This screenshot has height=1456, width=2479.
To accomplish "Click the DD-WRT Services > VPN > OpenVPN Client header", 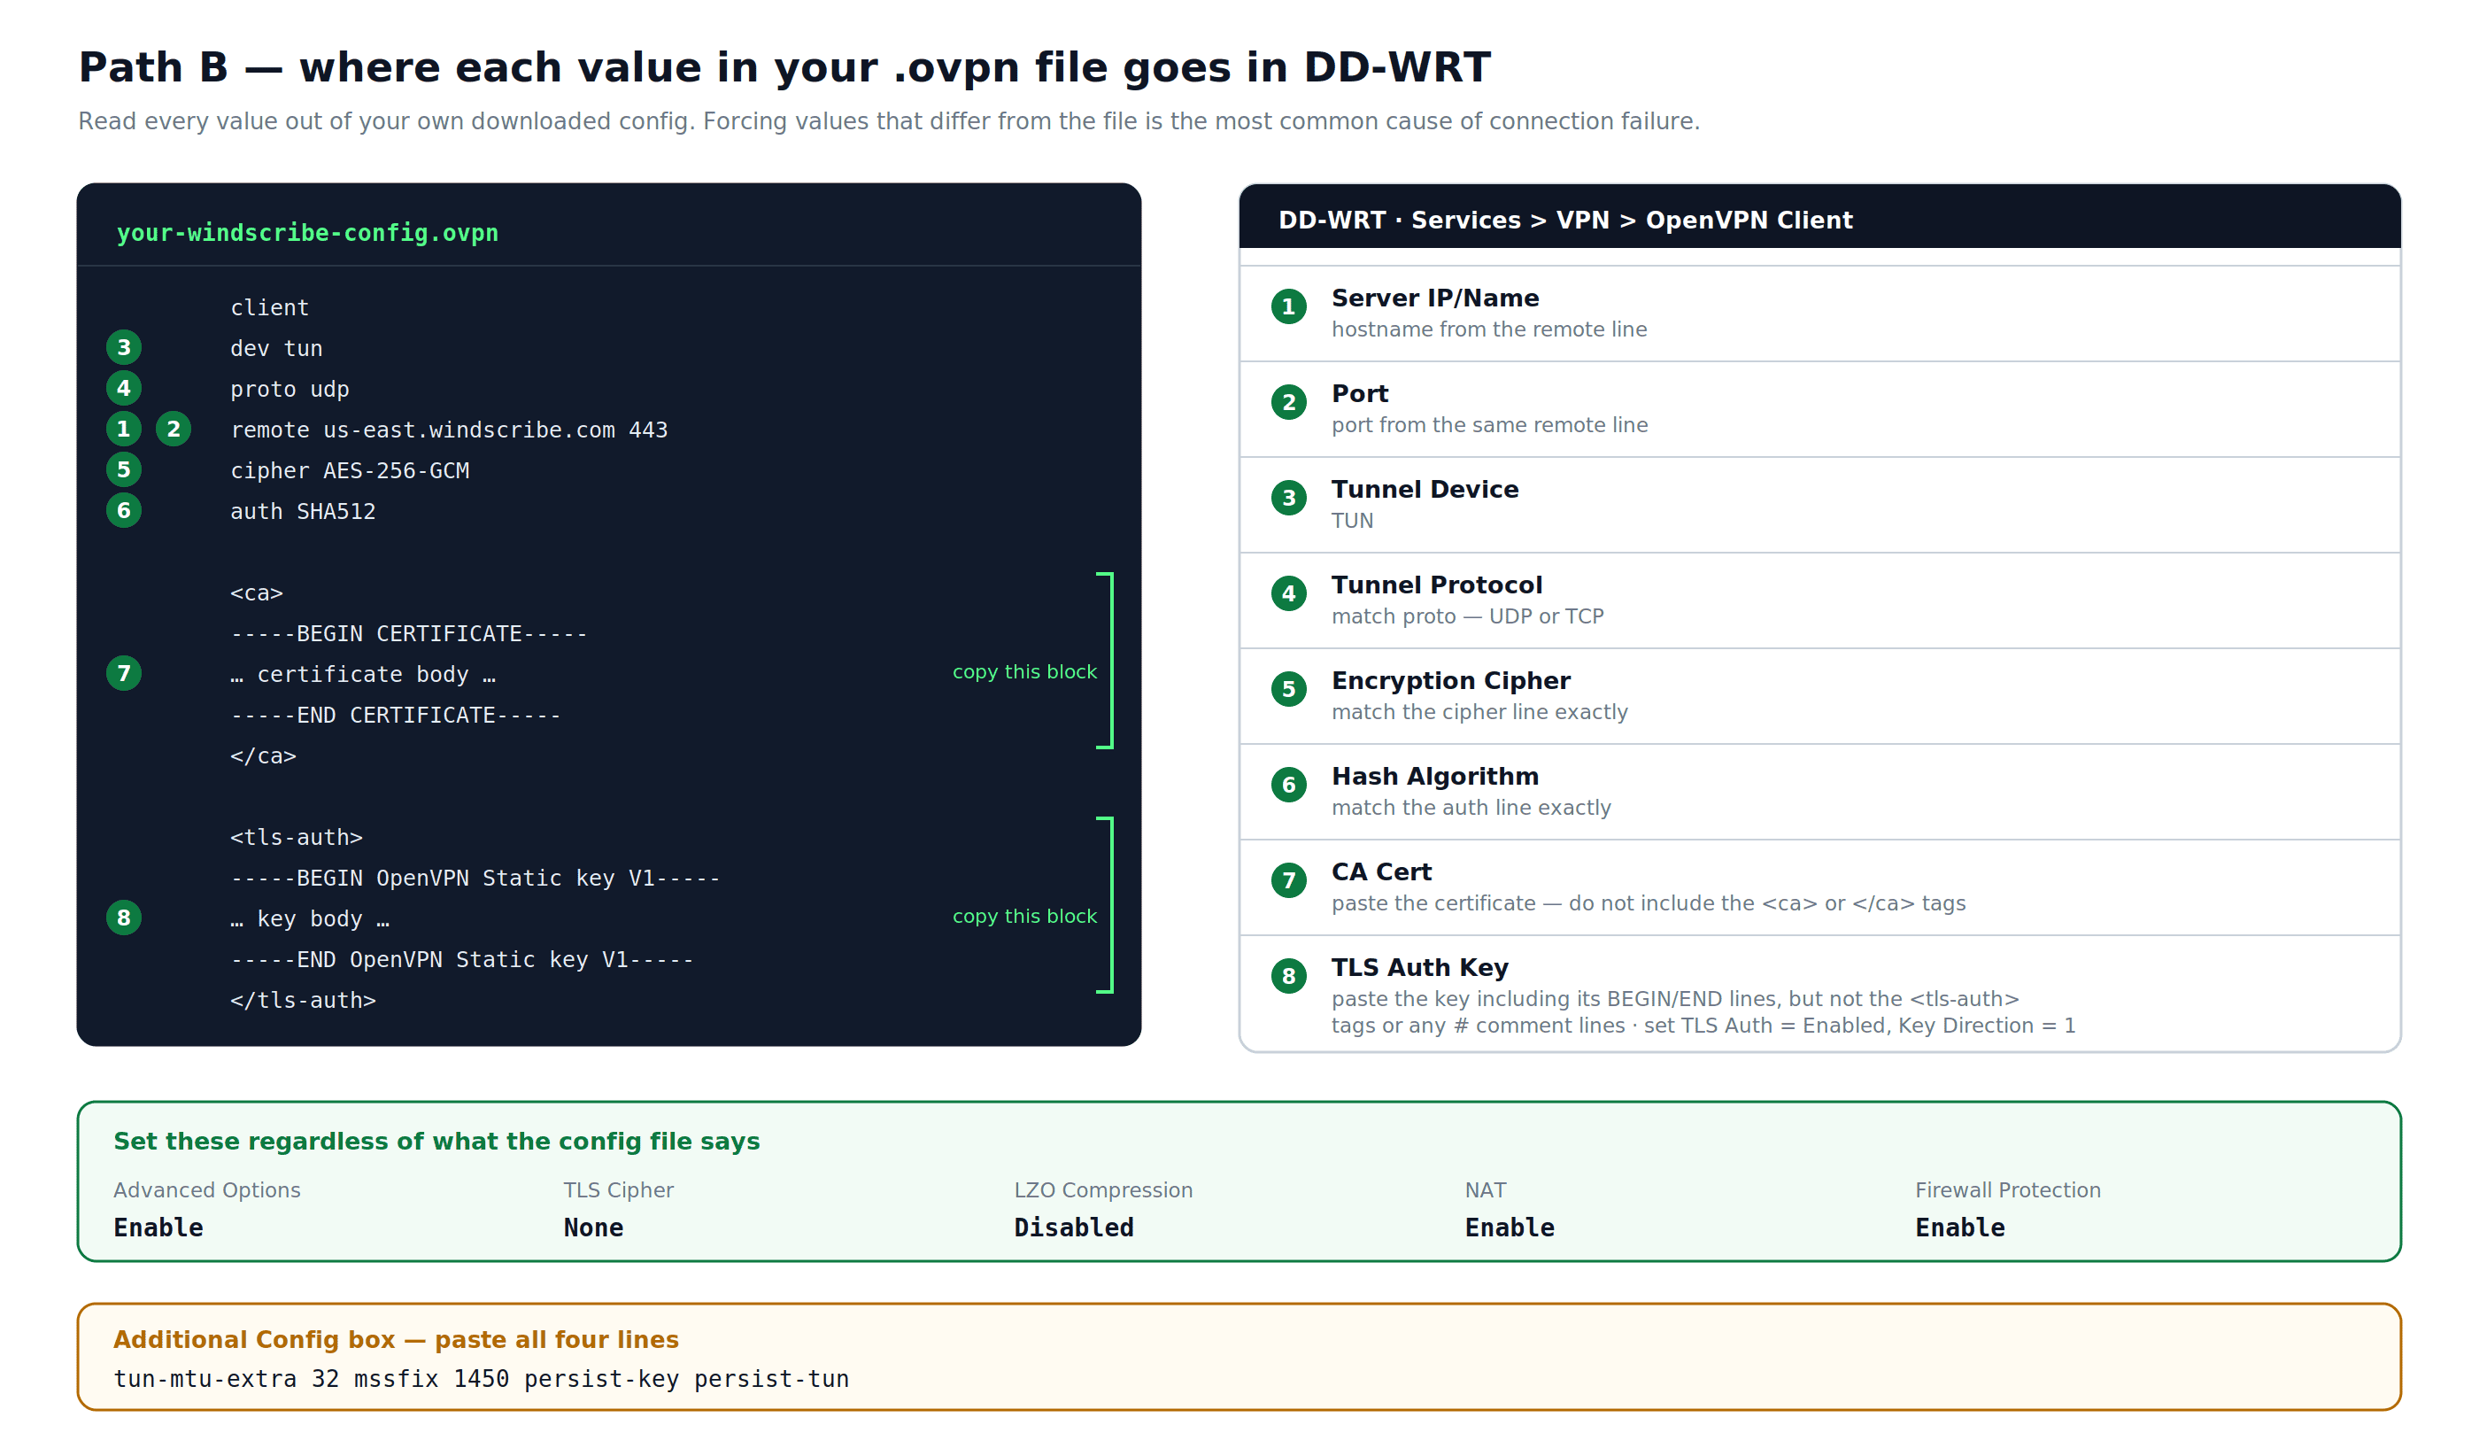I will click(x=1565, y=221).
